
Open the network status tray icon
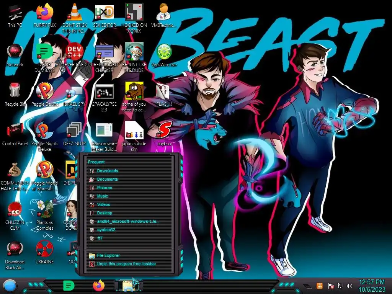pyautogui.click(x=340, y=286)
